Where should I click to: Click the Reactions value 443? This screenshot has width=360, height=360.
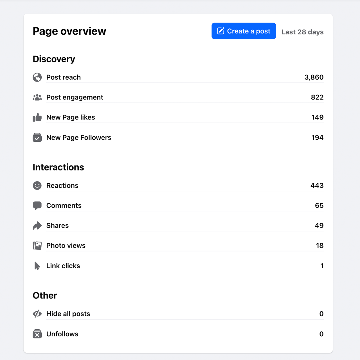point(317,186)
